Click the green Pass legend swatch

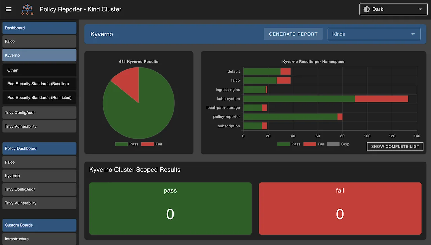tap(123, 144)
